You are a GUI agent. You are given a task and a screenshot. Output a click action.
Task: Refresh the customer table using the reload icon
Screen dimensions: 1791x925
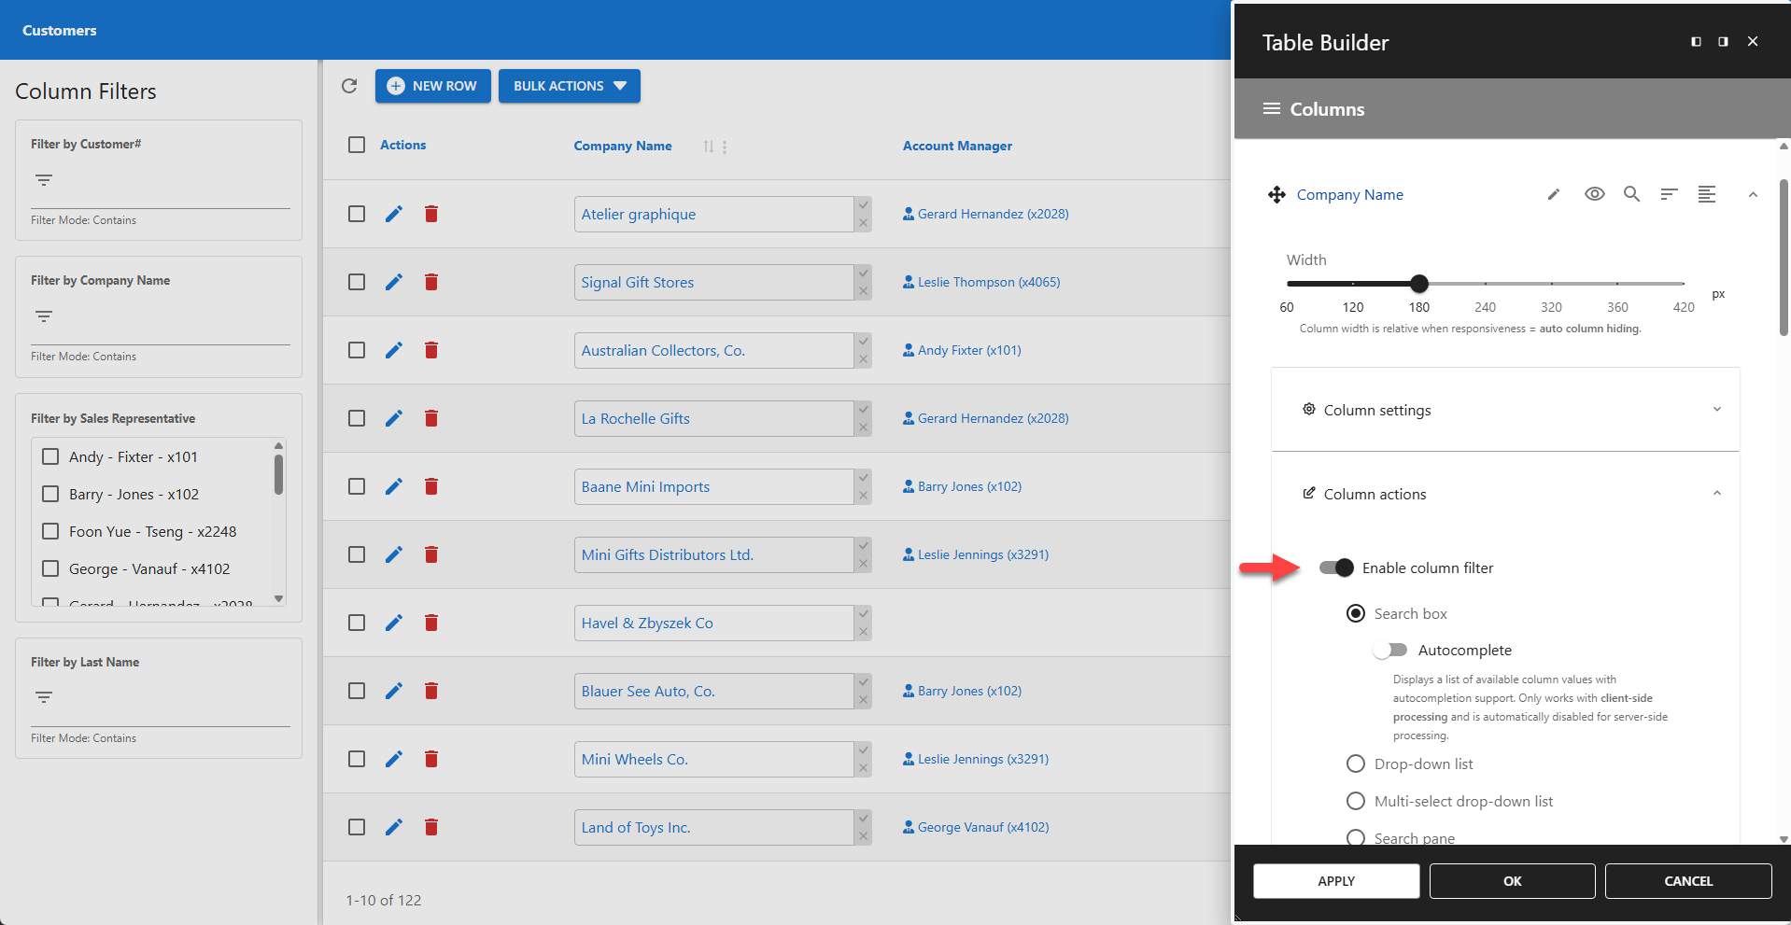(350, 86)
